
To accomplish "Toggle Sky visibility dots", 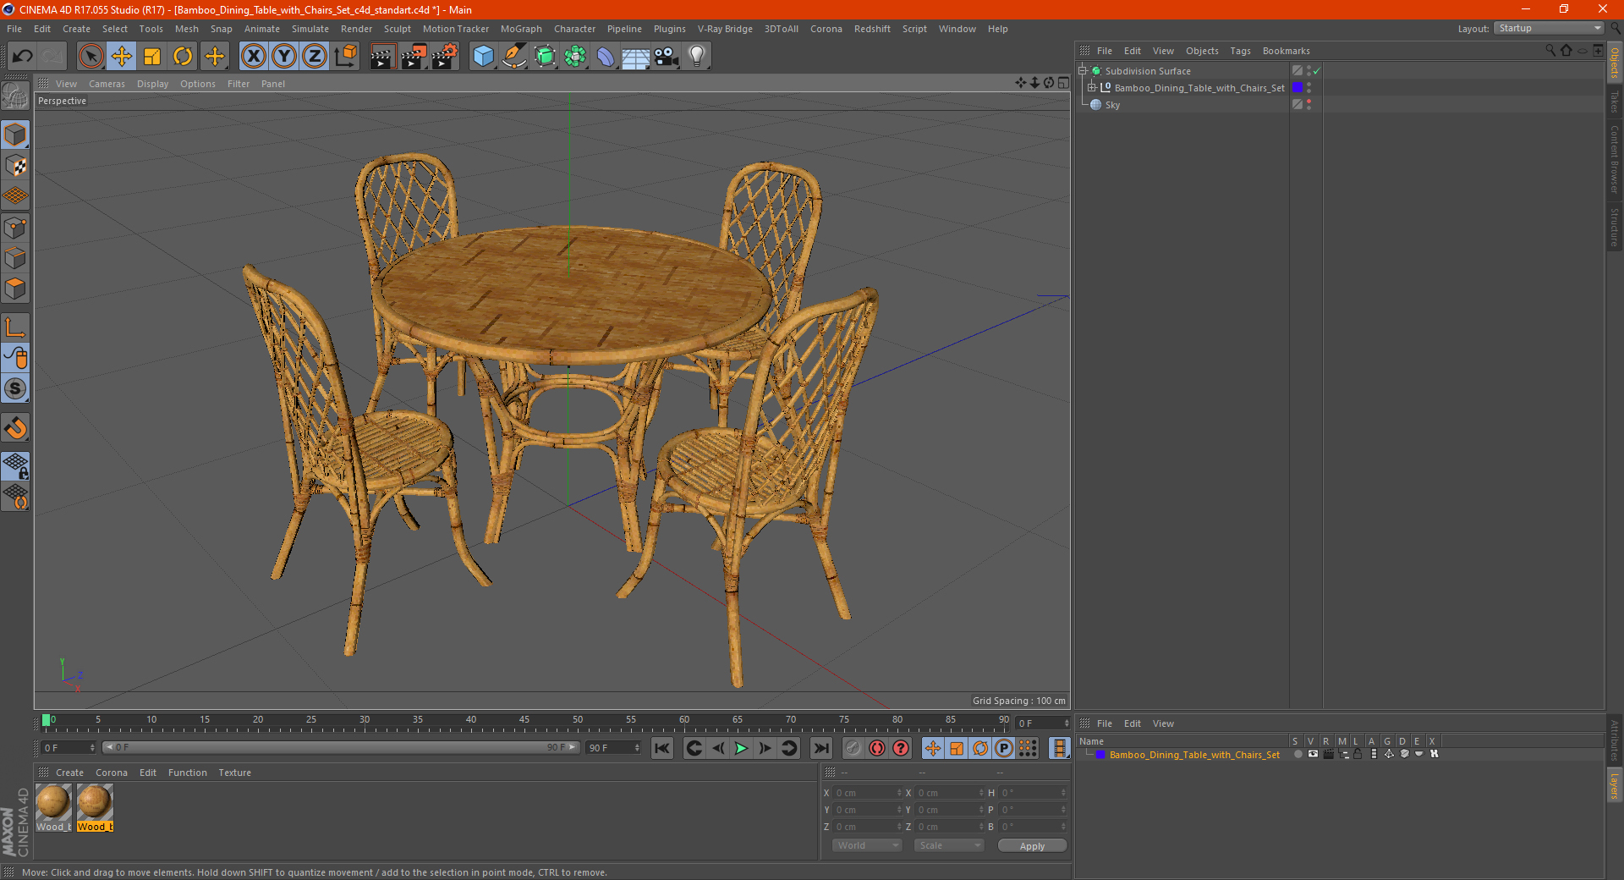I will tap(1309, 105).
